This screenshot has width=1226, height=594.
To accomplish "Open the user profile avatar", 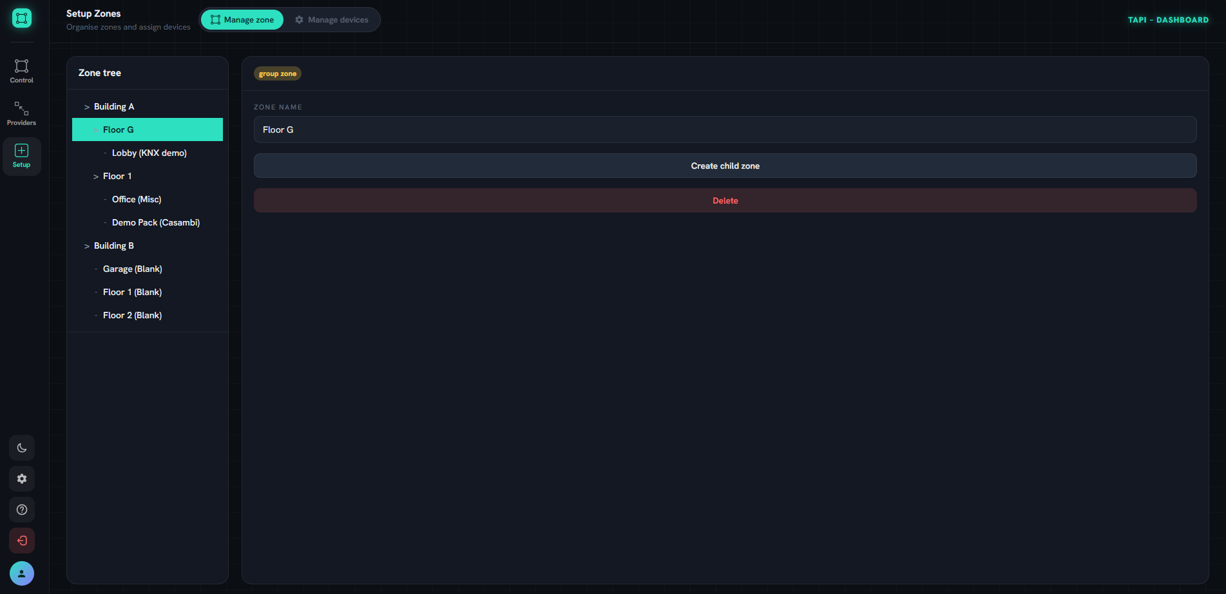I will 22,573.
